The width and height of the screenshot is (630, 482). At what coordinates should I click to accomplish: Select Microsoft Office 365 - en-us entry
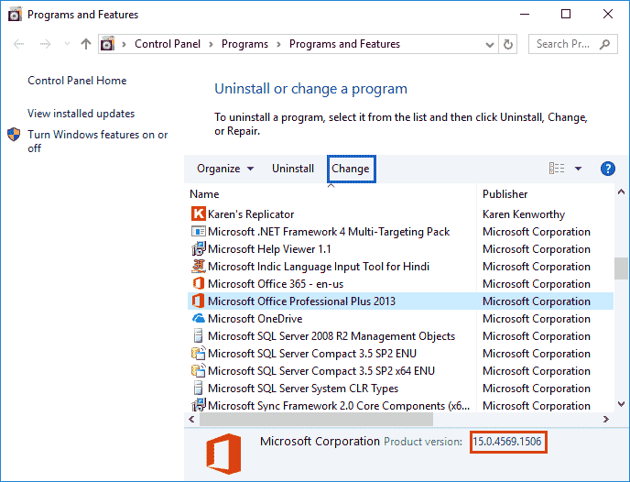[x=276, y=284]
